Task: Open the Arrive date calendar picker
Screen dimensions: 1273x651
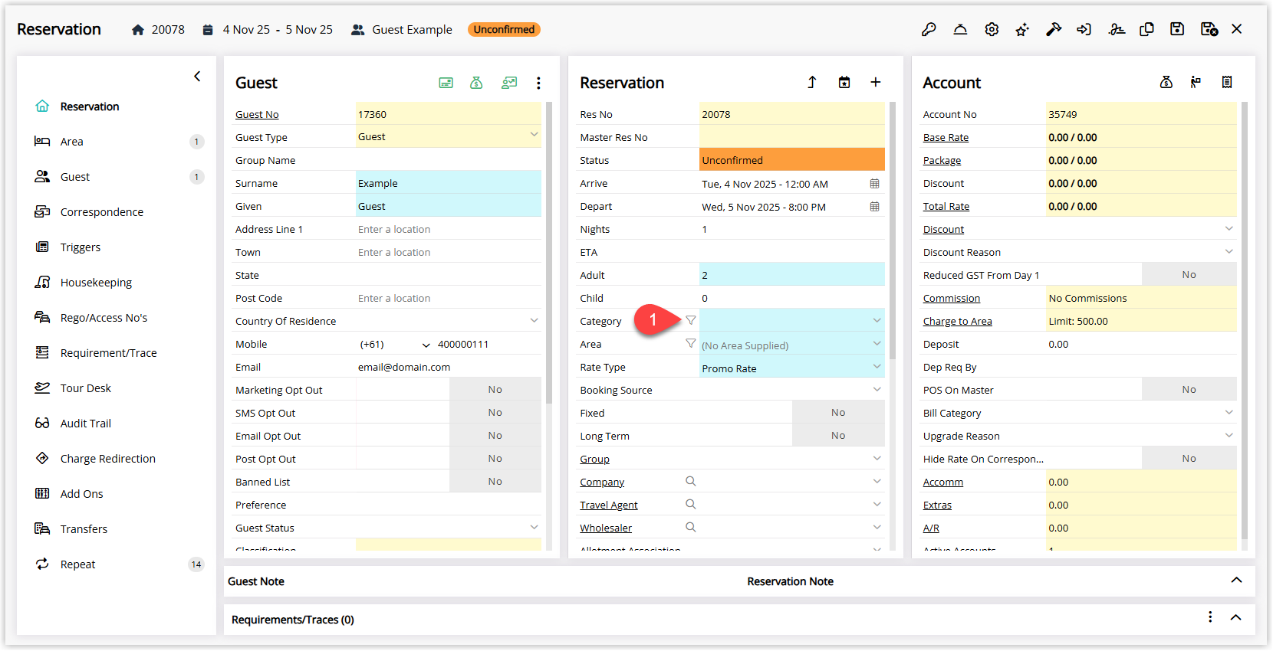Action: coord(874,184)
